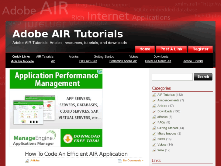Screen dimensions: 221x166
Task: Open Articles in Quick Links bar
Action: (74, 57)
